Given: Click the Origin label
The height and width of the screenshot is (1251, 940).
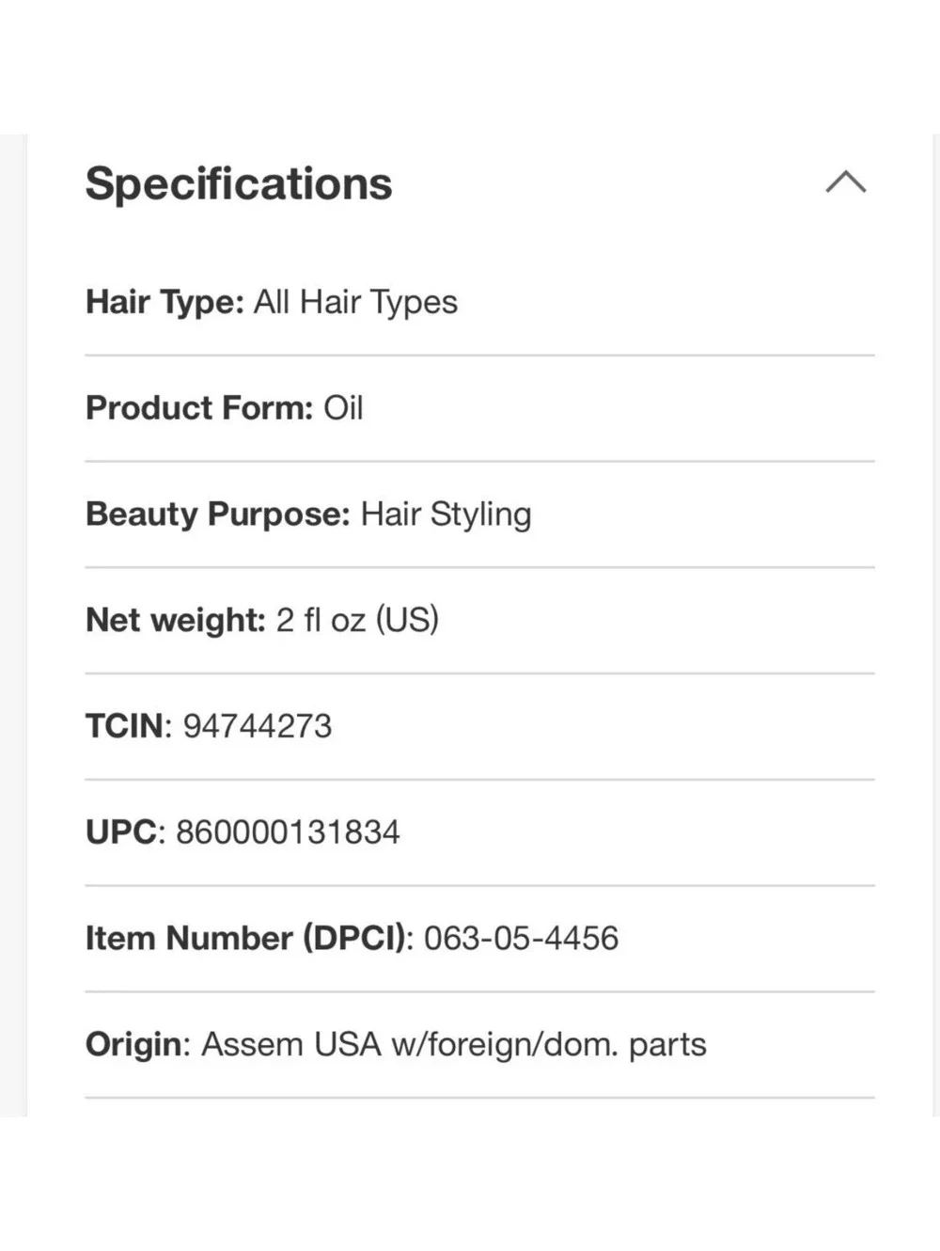Looking at the screenshot, I should (138, 1045).
